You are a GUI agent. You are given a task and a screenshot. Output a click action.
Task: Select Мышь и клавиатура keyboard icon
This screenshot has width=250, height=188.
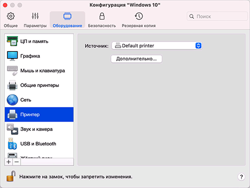12,70
